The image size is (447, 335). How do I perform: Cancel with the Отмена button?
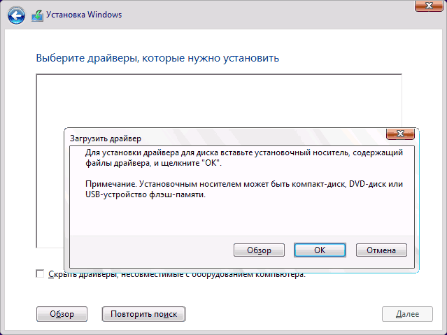coord(381,250)
